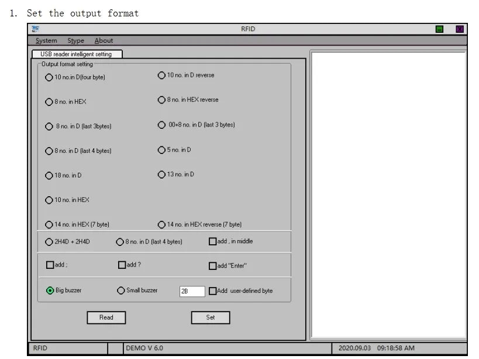Viewport: 479px width, 359px height.
Task: Select the 18 no. in D radio button
Action: click(x=49, y=176)
